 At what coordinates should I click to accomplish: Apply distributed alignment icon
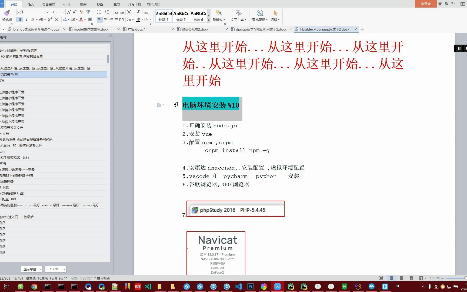click(x=122, y=20)
